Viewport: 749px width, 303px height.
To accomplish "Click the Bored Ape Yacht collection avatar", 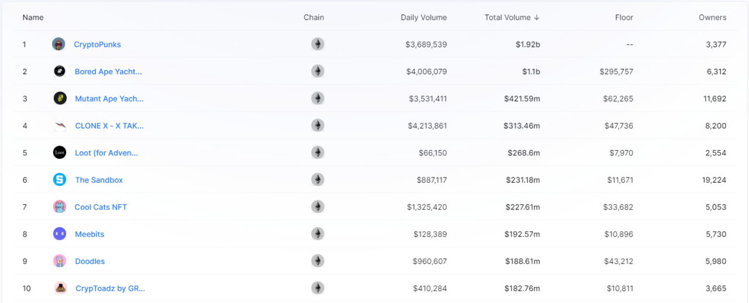I will coord(60,71).
